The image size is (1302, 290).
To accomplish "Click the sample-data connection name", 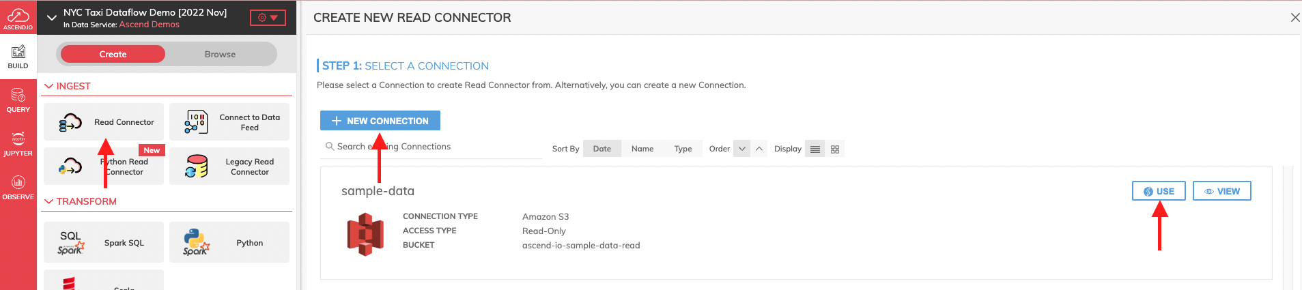I will (378, 191).
